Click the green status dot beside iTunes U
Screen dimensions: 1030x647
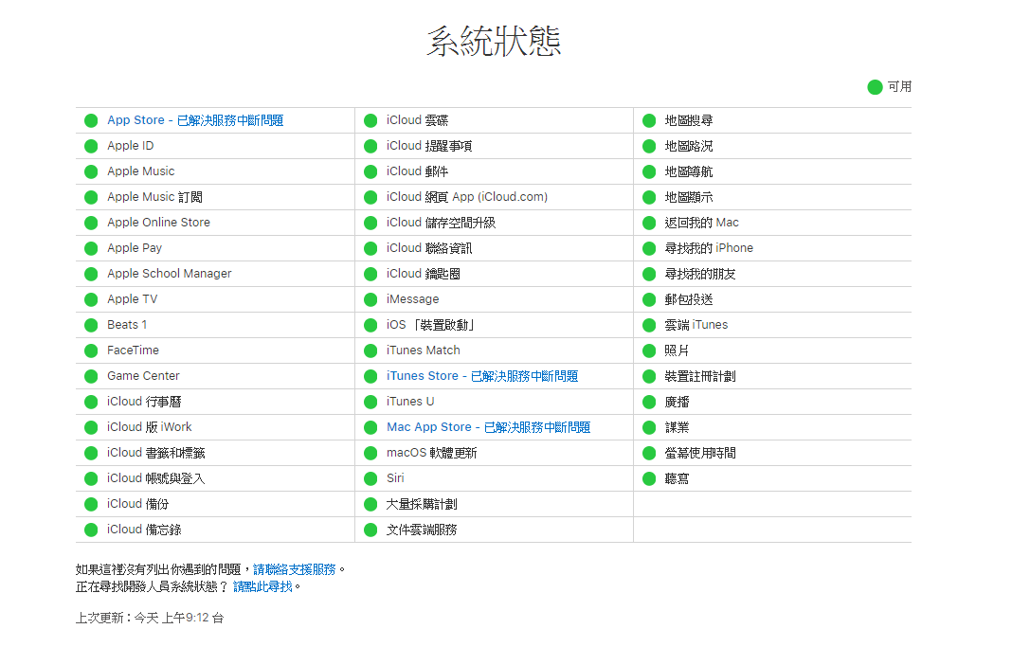[x=370, y=402]
